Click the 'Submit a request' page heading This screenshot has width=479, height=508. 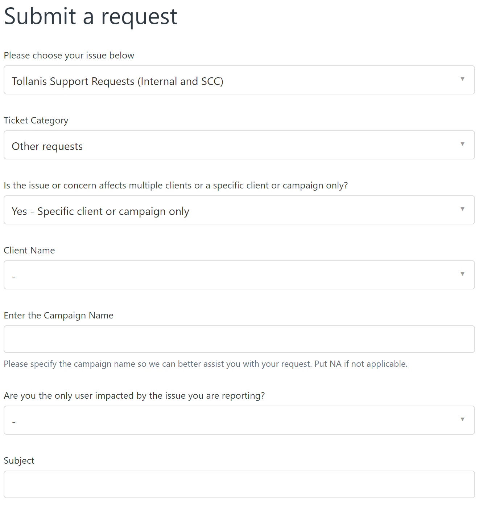tap(90, 17)
